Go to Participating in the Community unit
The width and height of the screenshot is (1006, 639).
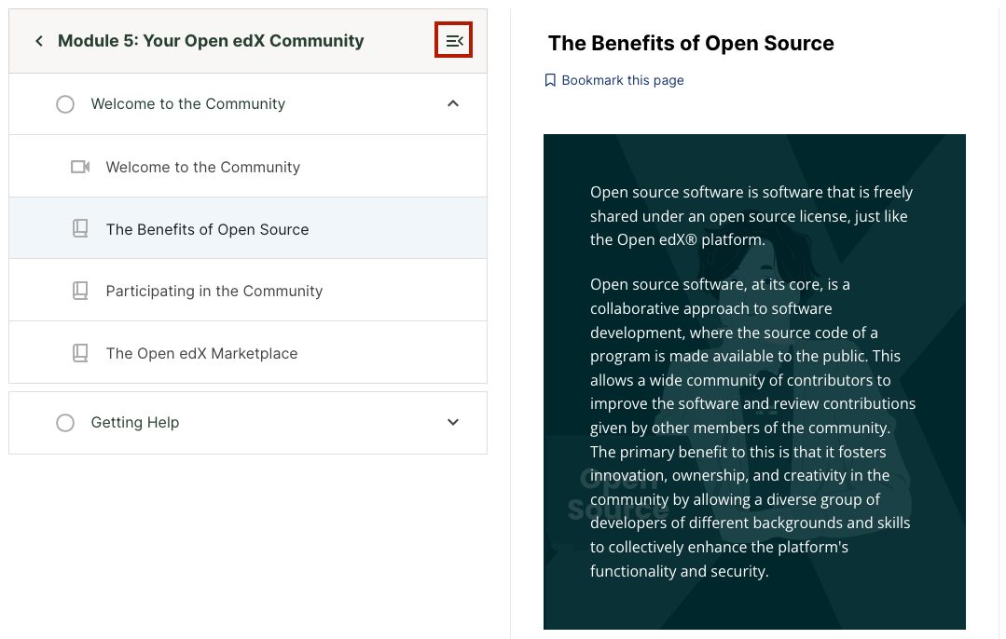point(214,292)
